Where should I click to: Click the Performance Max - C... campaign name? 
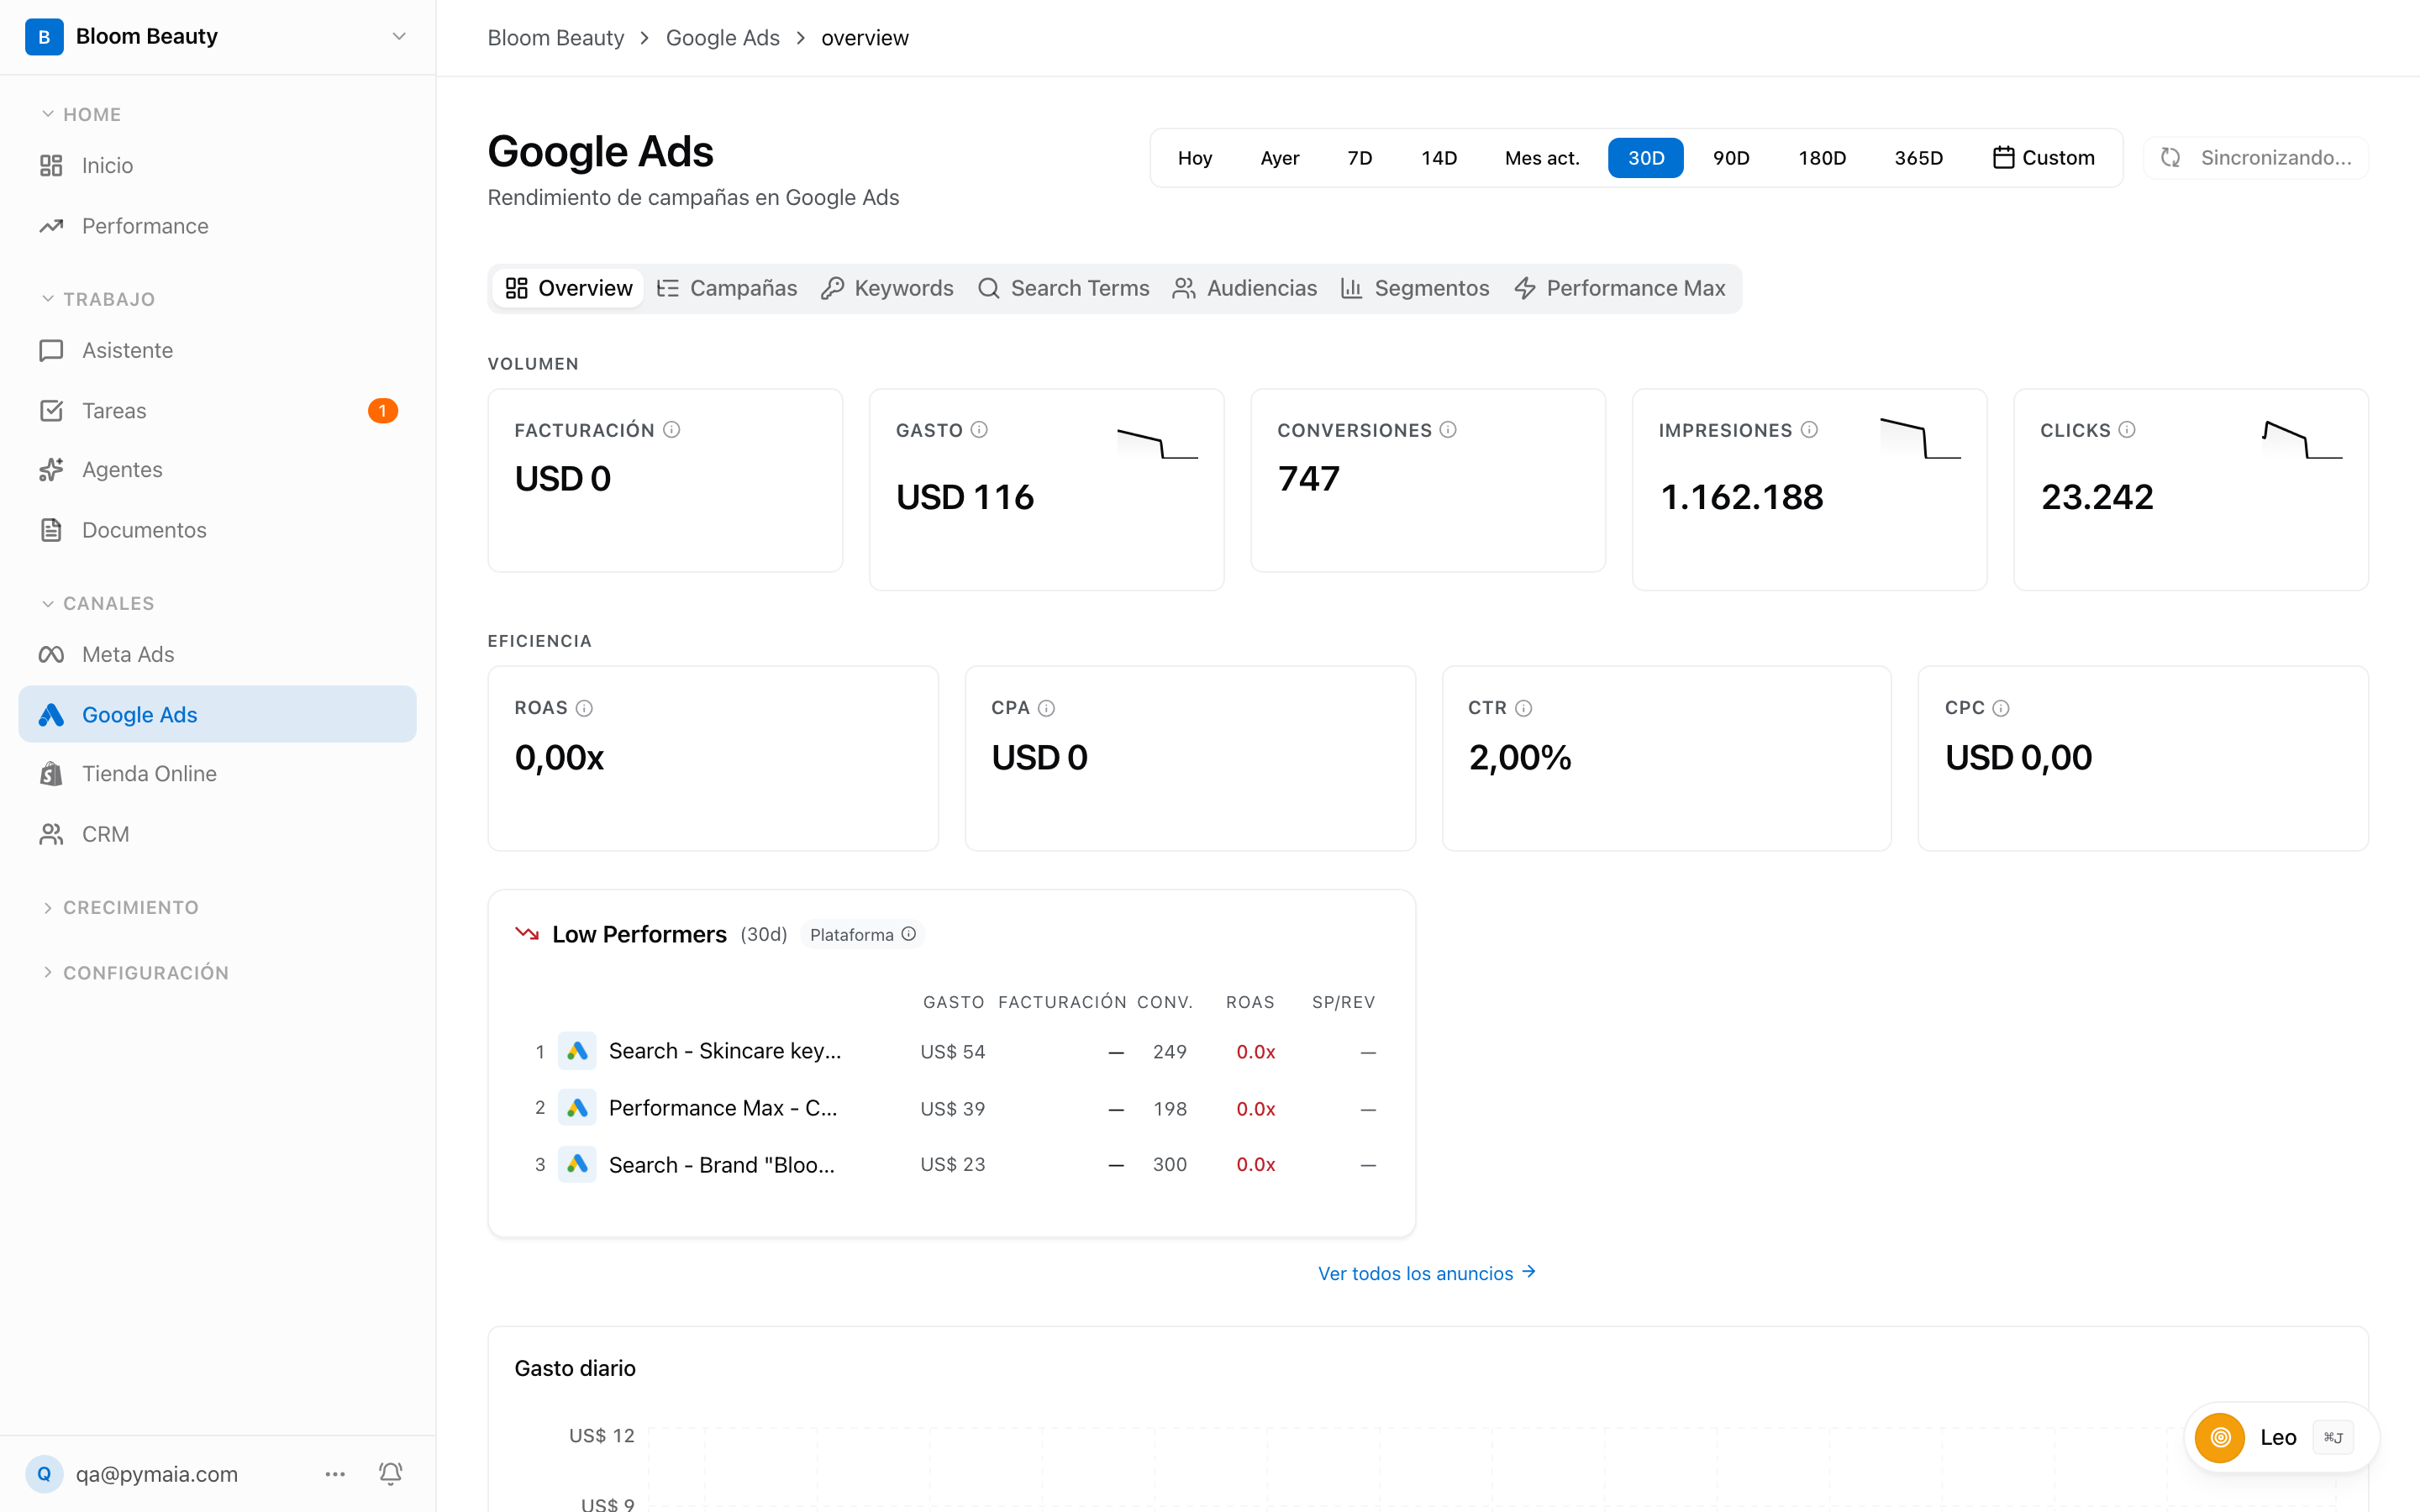pyautogui.click(x=723, y=1108)
